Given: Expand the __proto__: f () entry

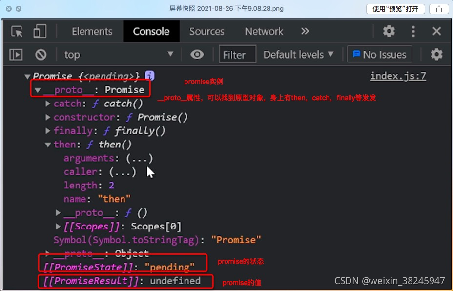Looking at the screenshot, I should 58,213.
